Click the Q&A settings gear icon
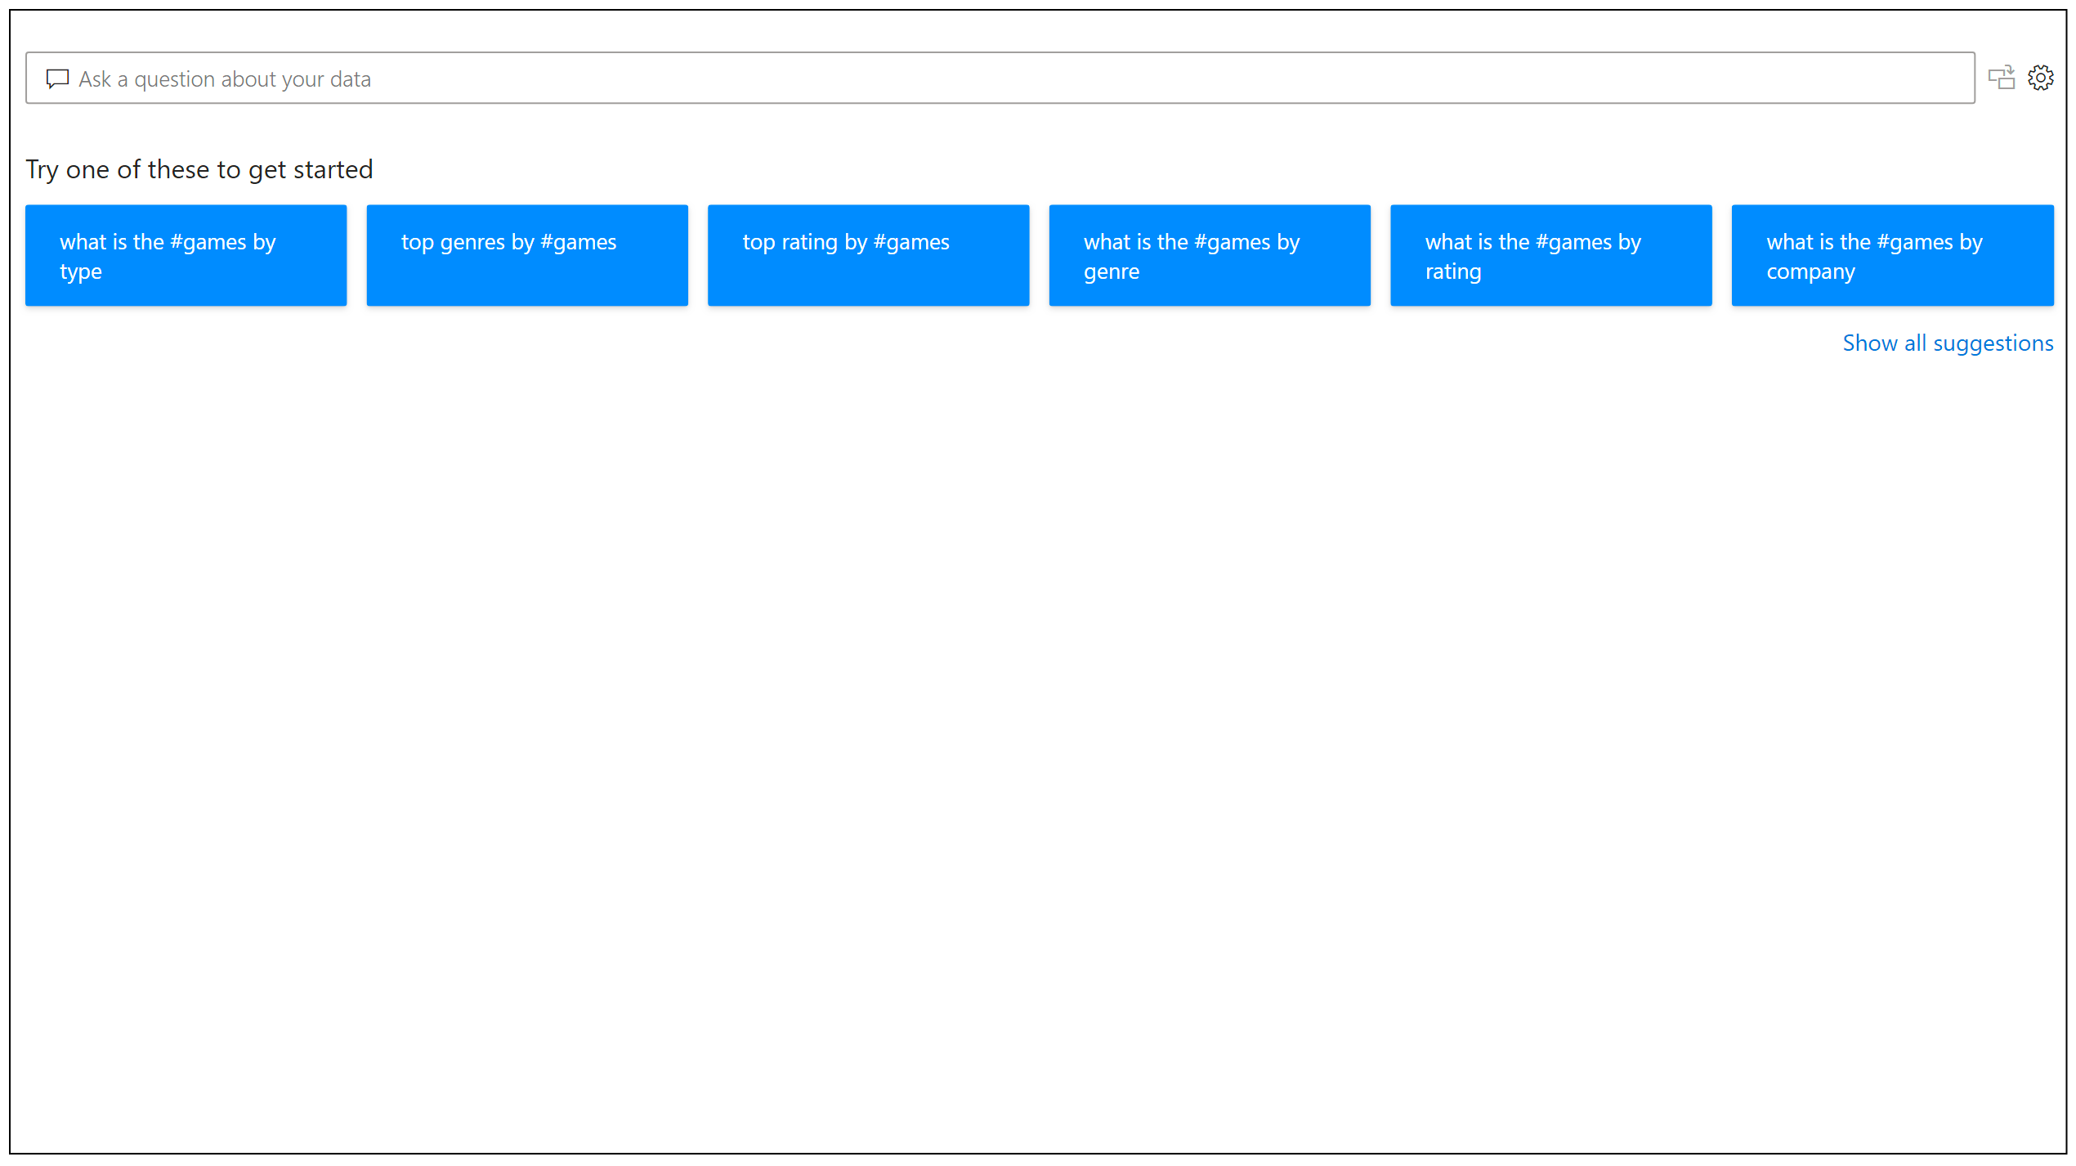This screenshot has width=2076, height=1166. 2040,78
